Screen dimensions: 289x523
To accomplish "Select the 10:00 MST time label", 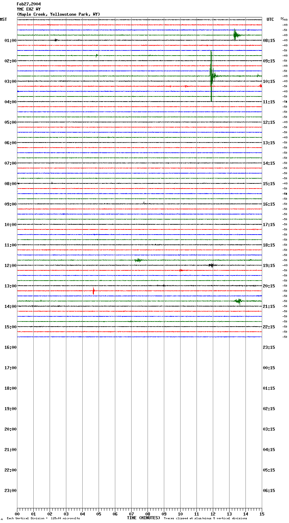I will 11,225.
